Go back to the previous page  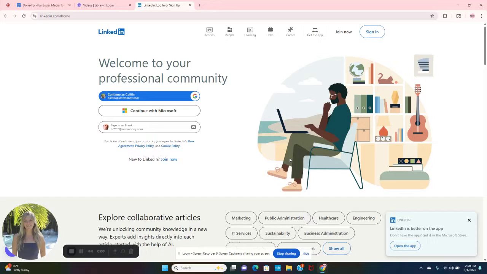[5, 16]
